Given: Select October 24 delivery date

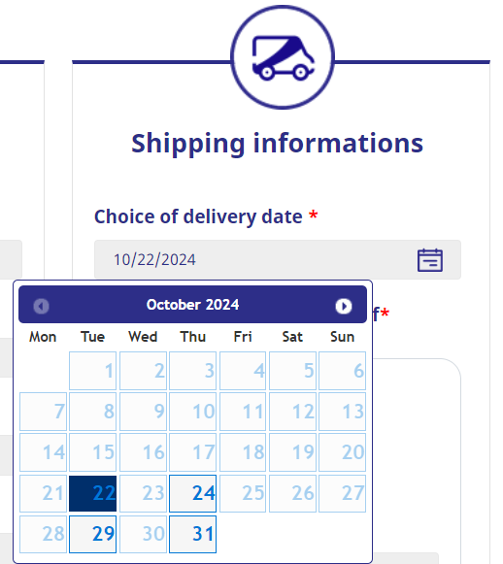Looking at the screenshot, I should pyautogui.click(x=193, y=493).
